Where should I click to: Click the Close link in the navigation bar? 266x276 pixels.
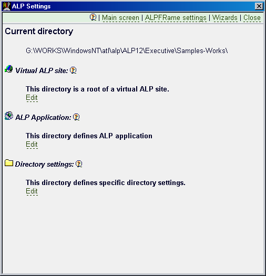click(x=252, y=17)
